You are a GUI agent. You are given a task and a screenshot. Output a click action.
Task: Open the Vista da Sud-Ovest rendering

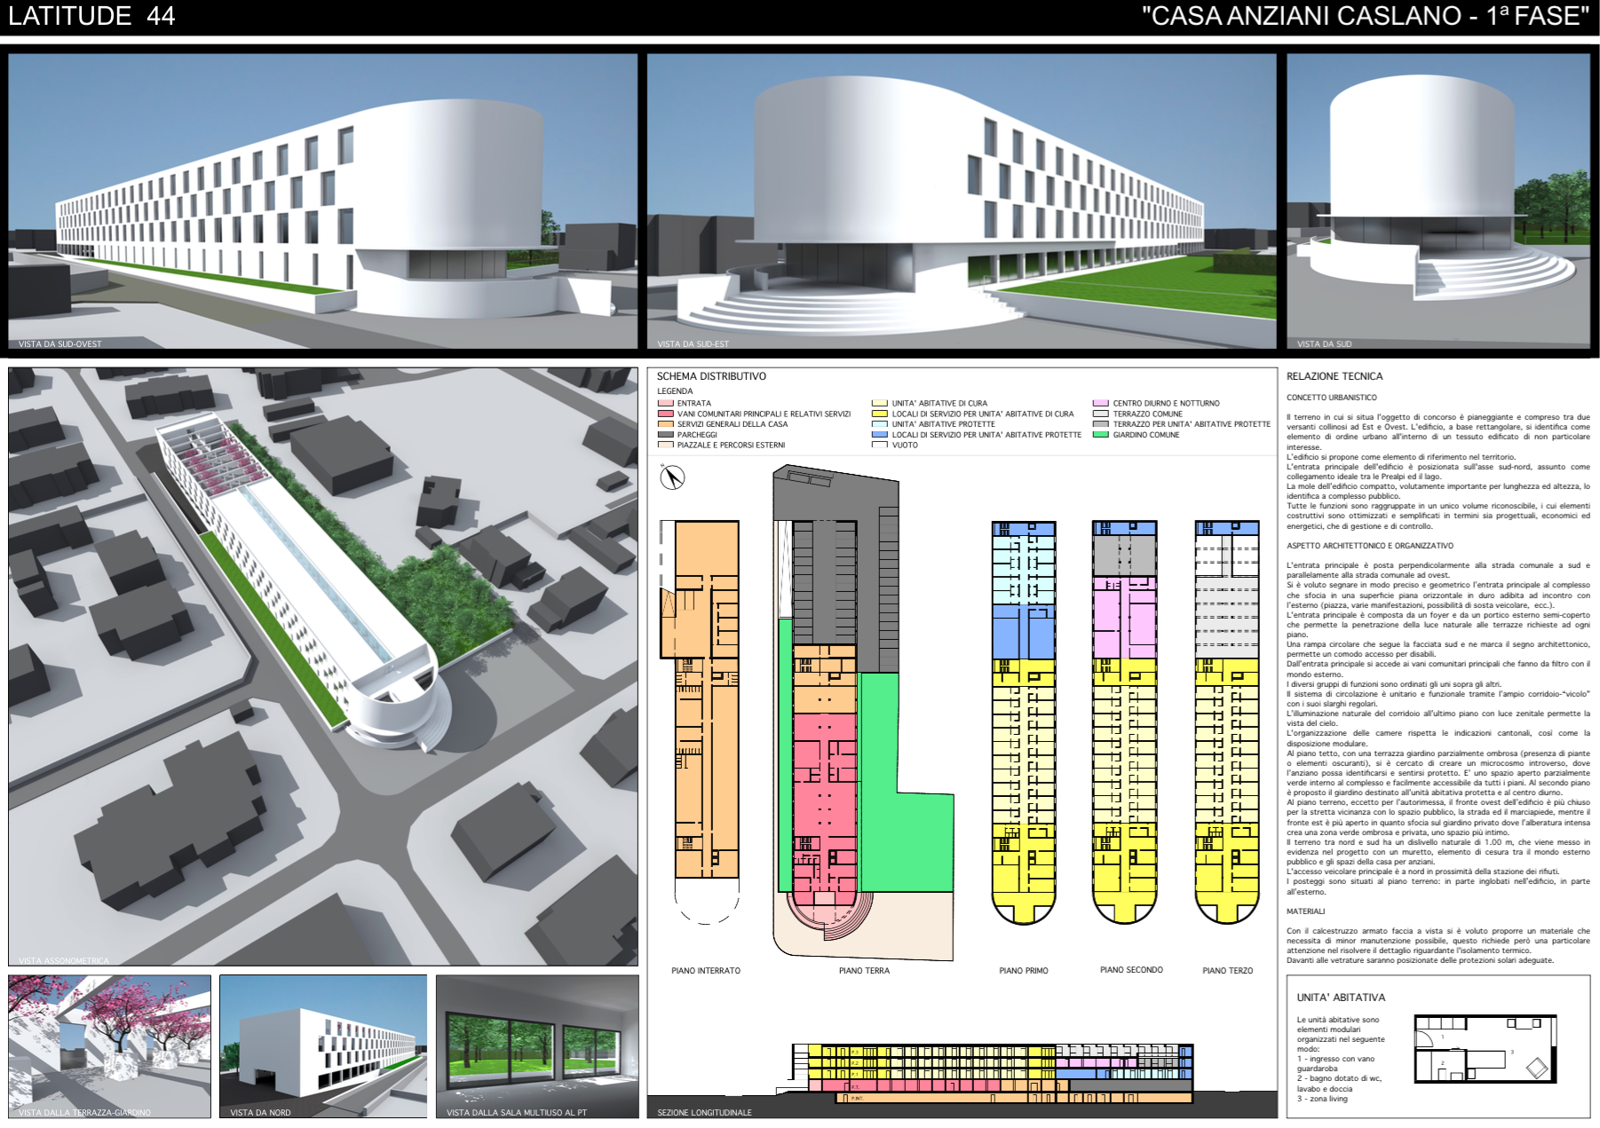[x=323, y=201]
